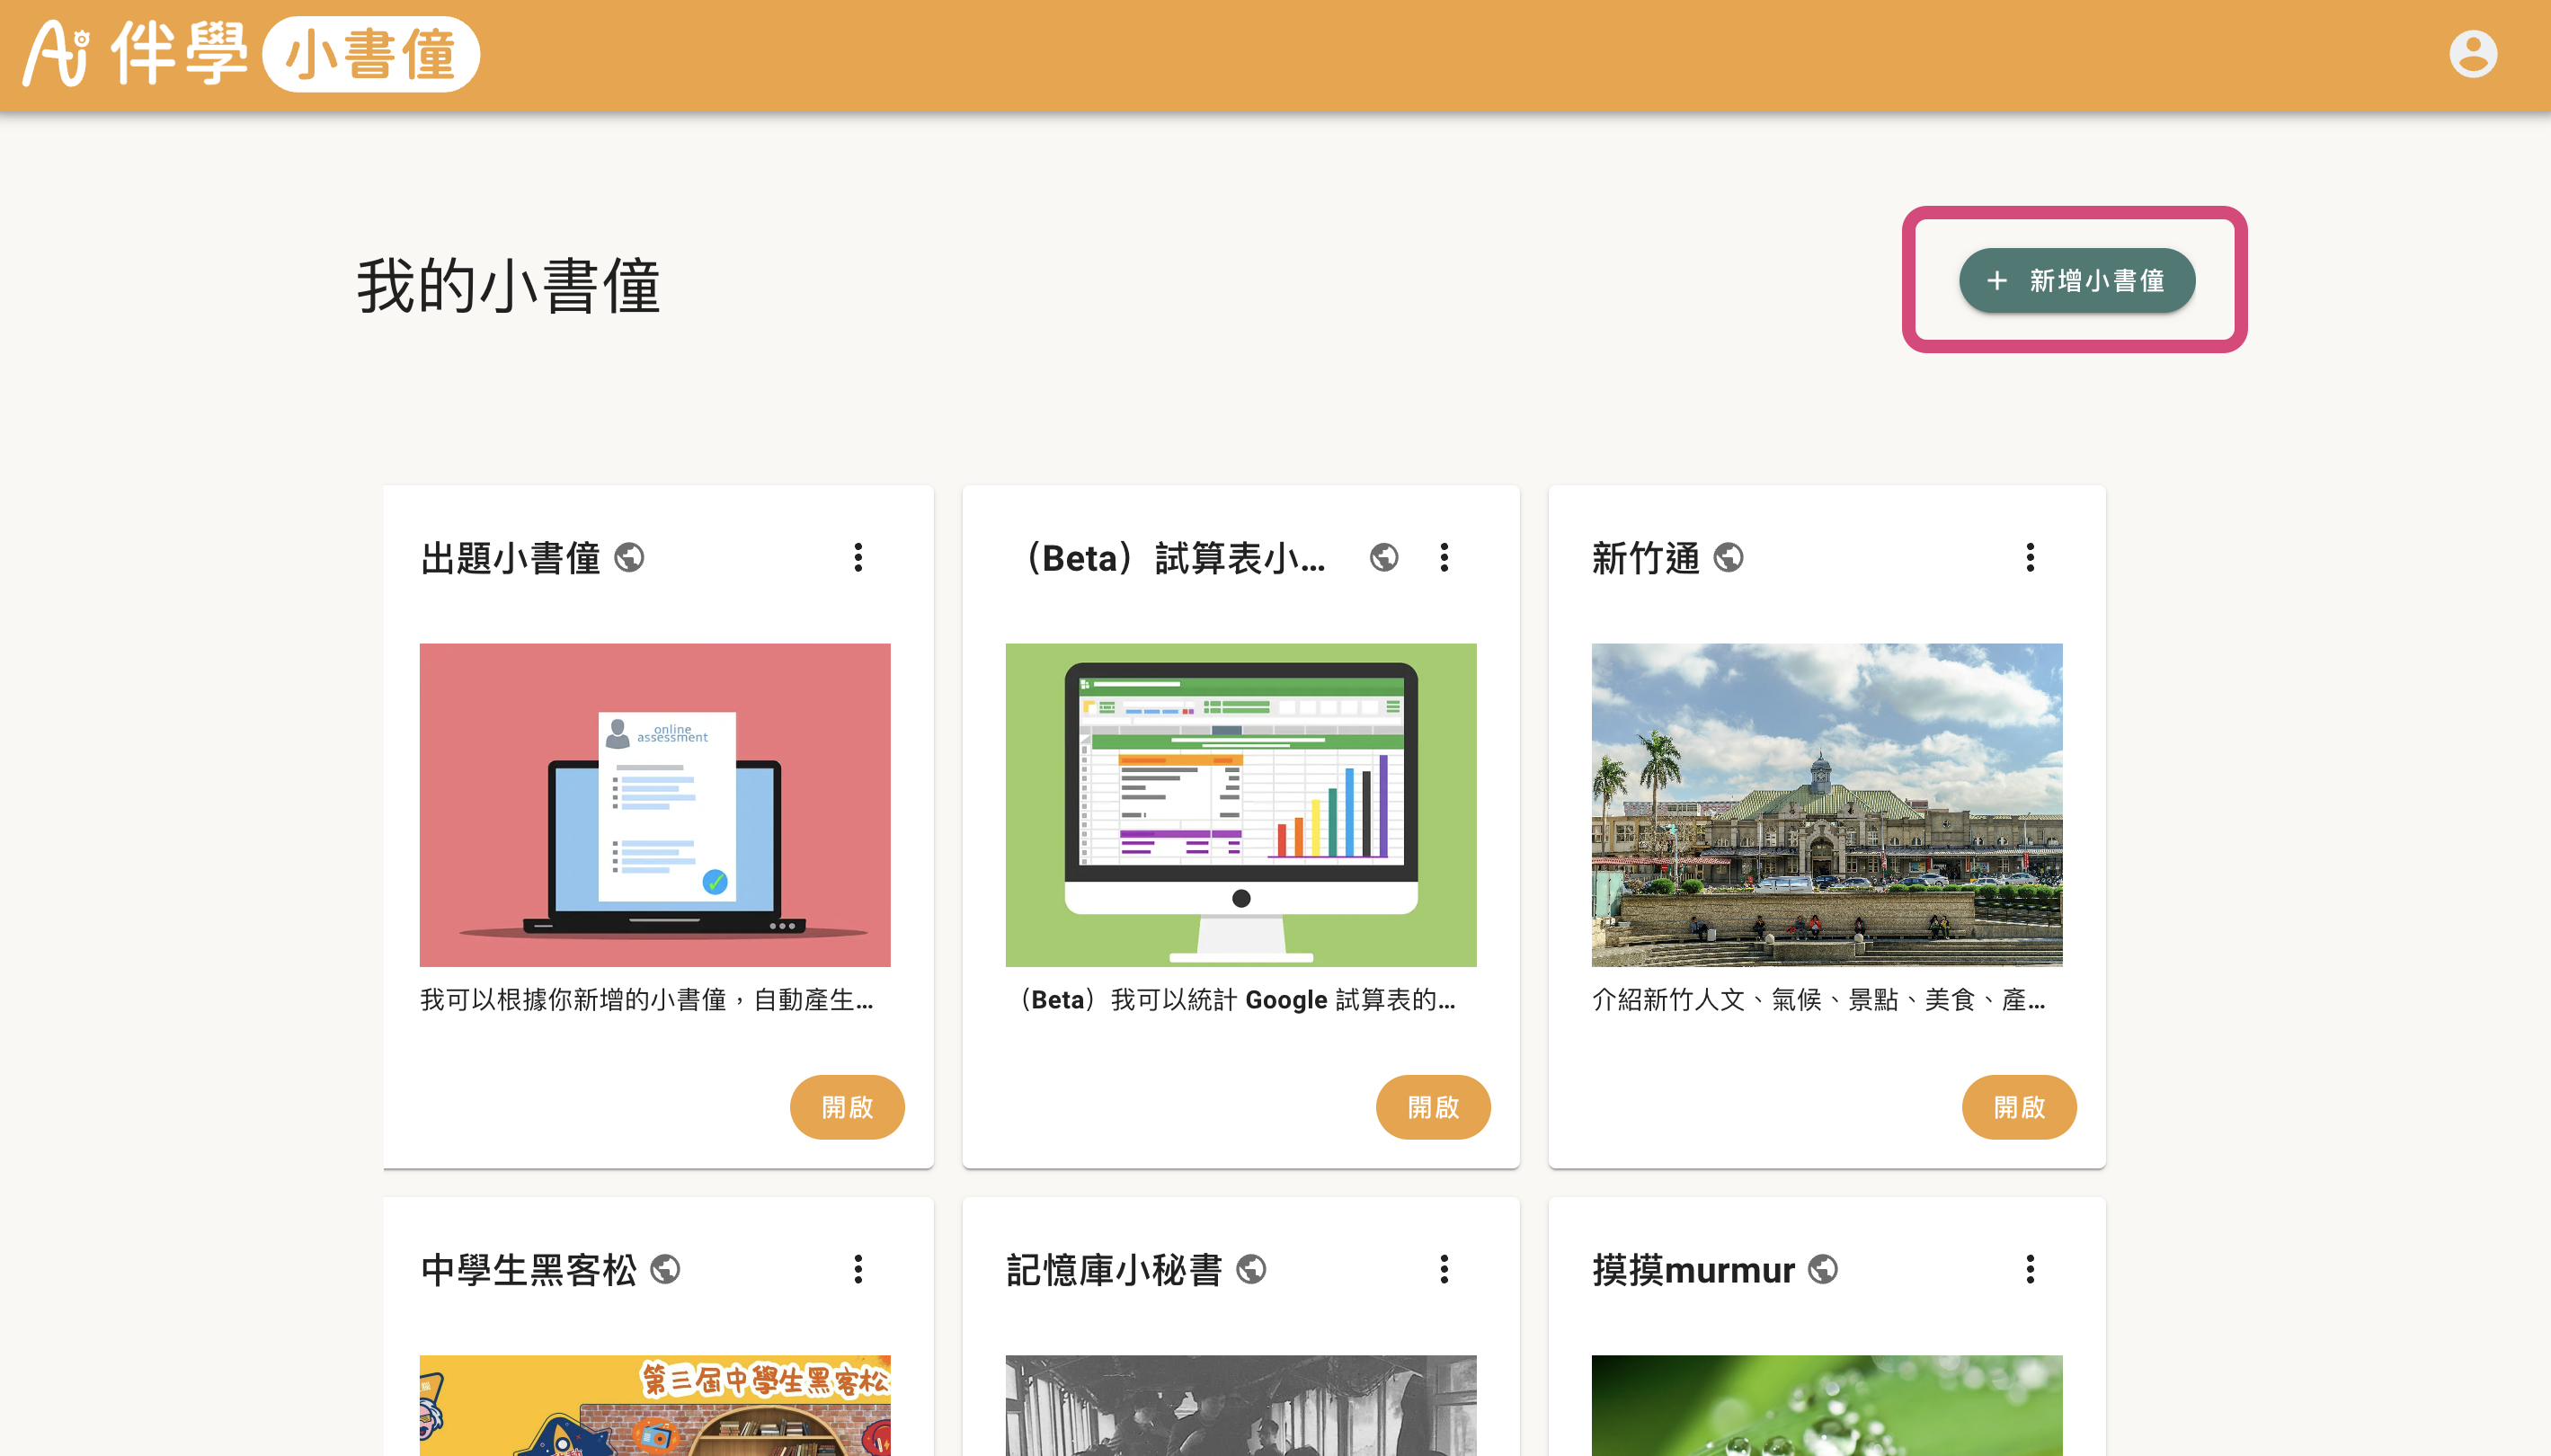Click globe icon on Beta 試算表 card
The width and height of the screenshot is (2551, 1456).
1384,557
